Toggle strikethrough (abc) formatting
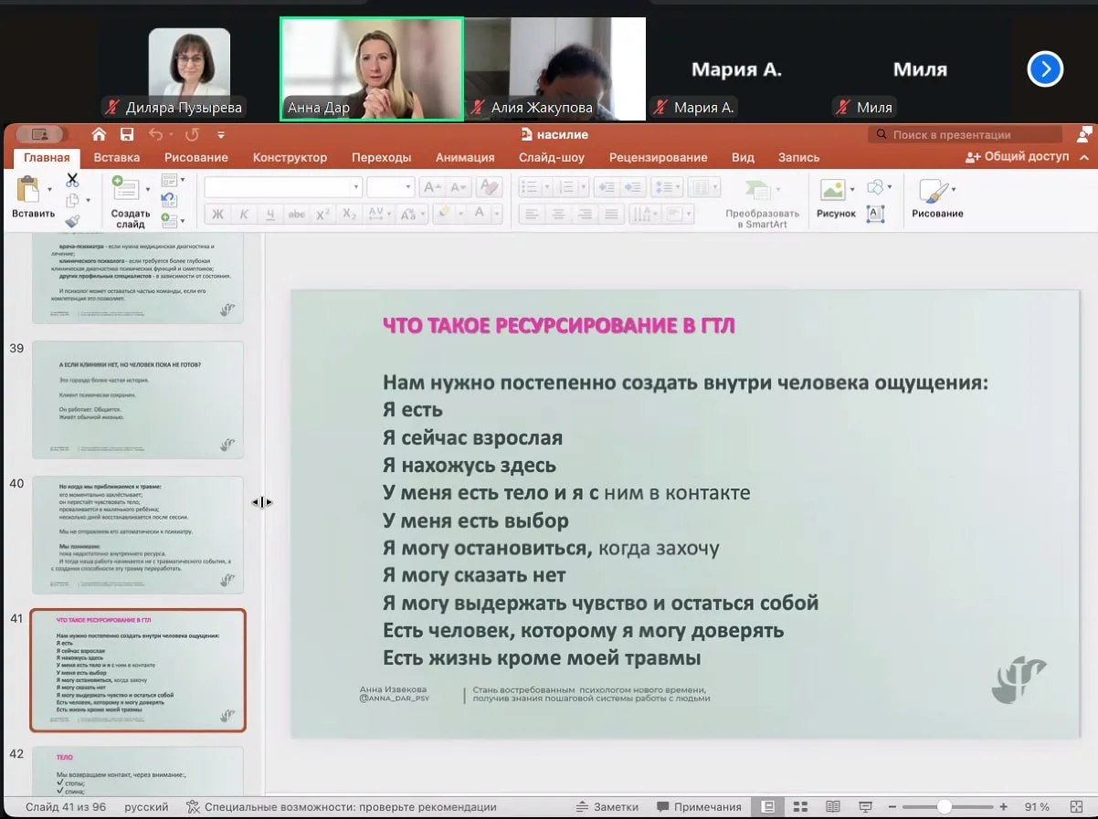The width and height of the screenshot is (1098, 819). tap(296, 215)
